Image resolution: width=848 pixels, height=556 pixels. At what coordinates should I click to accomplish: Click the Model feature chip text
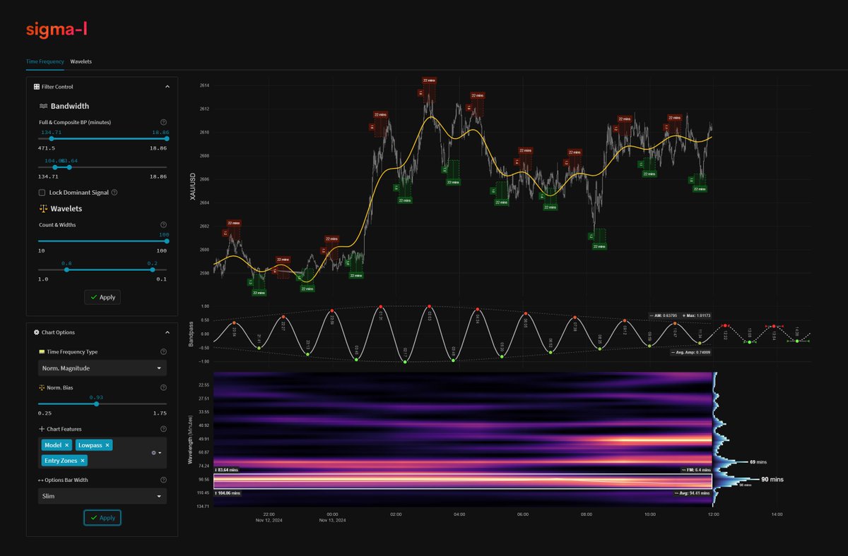click(x=52, y=445)
